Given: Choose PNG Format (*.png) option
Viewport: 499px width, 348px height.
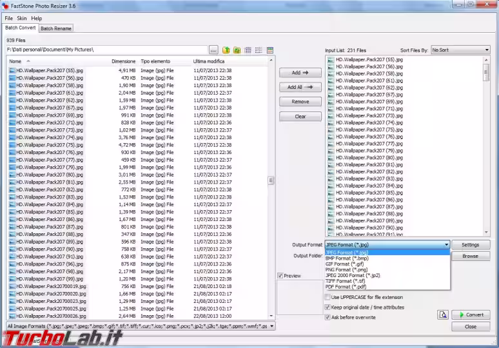Looking at the screenshot, I should point(387,270).
